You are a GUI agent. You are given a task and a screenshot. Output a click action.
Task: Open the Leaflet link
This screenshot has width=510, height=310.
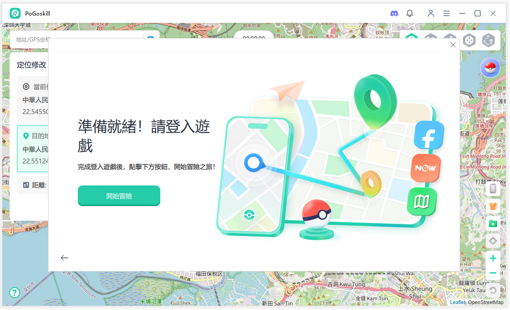tap(457, 302)
